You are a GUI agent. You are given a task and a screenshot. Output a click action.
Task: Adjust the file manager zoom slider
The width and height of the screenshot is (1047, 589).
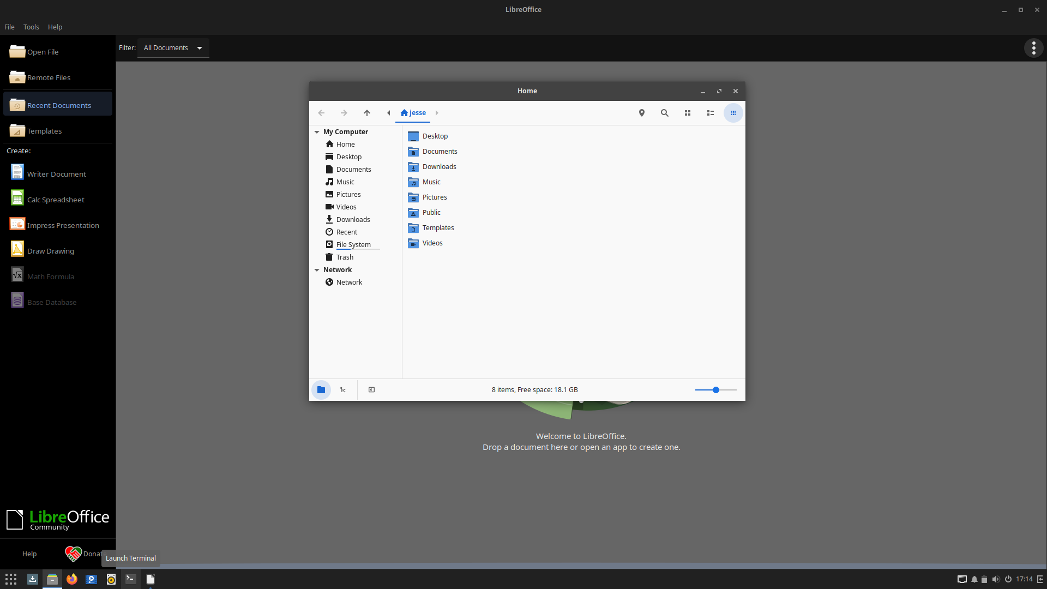(716, 390)
